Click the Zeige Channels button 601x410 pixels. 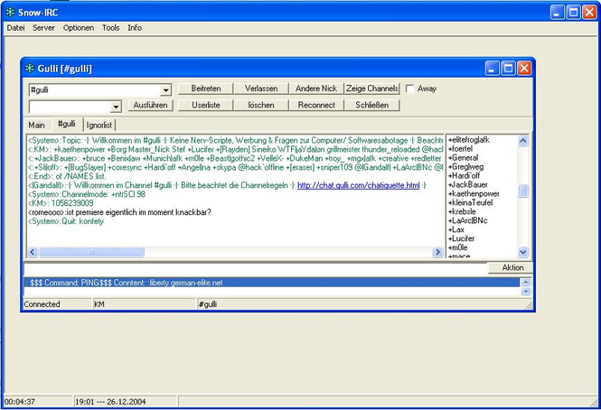tap(371, 89)
